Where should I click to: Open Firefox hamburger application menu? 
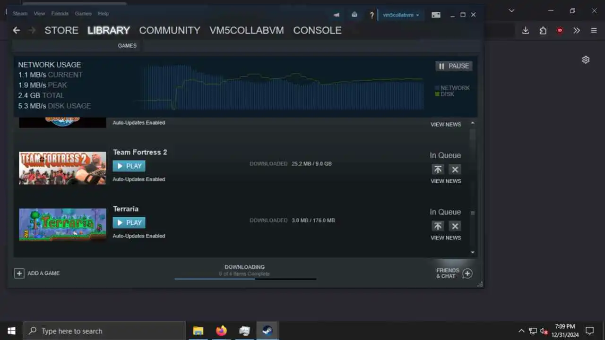pyautogui.click(x=594, y=30)
